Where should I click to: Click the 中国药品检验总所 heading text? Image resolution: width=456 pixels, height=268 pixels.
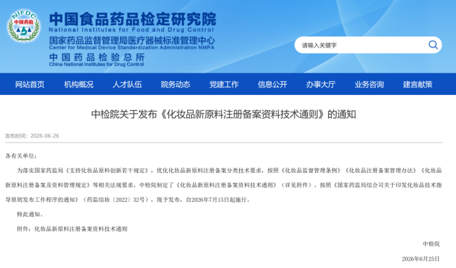(97, 57)
